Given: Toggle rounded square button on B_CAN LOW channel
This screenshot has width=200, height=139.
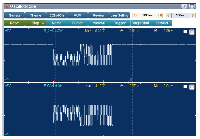Looking at the screenshot, I should point(192,32).
